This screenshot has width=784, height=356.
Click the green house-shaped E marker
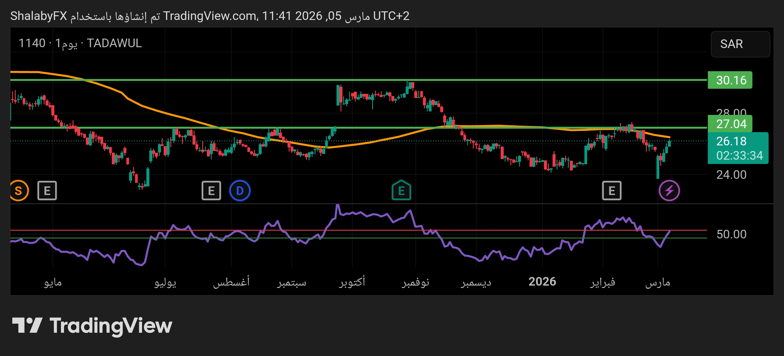tap(401, 191)
